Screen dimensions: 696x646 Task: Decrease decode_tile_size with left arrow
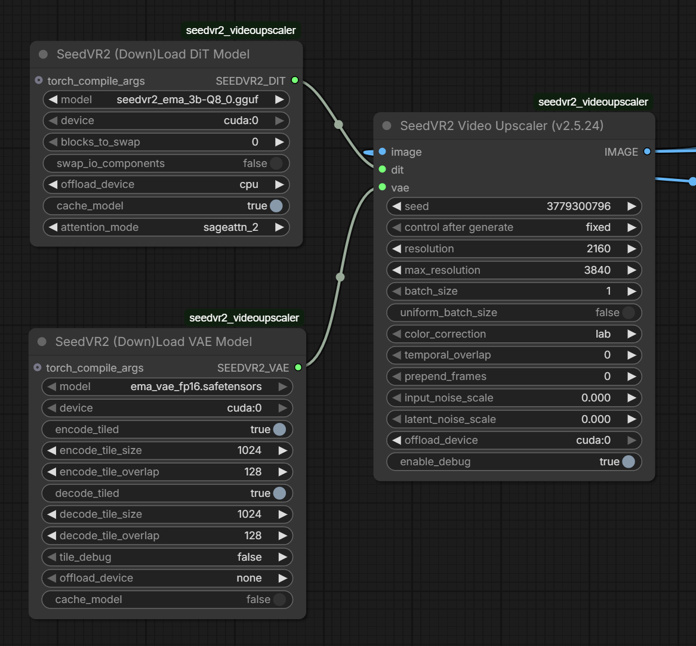(52, 514)
